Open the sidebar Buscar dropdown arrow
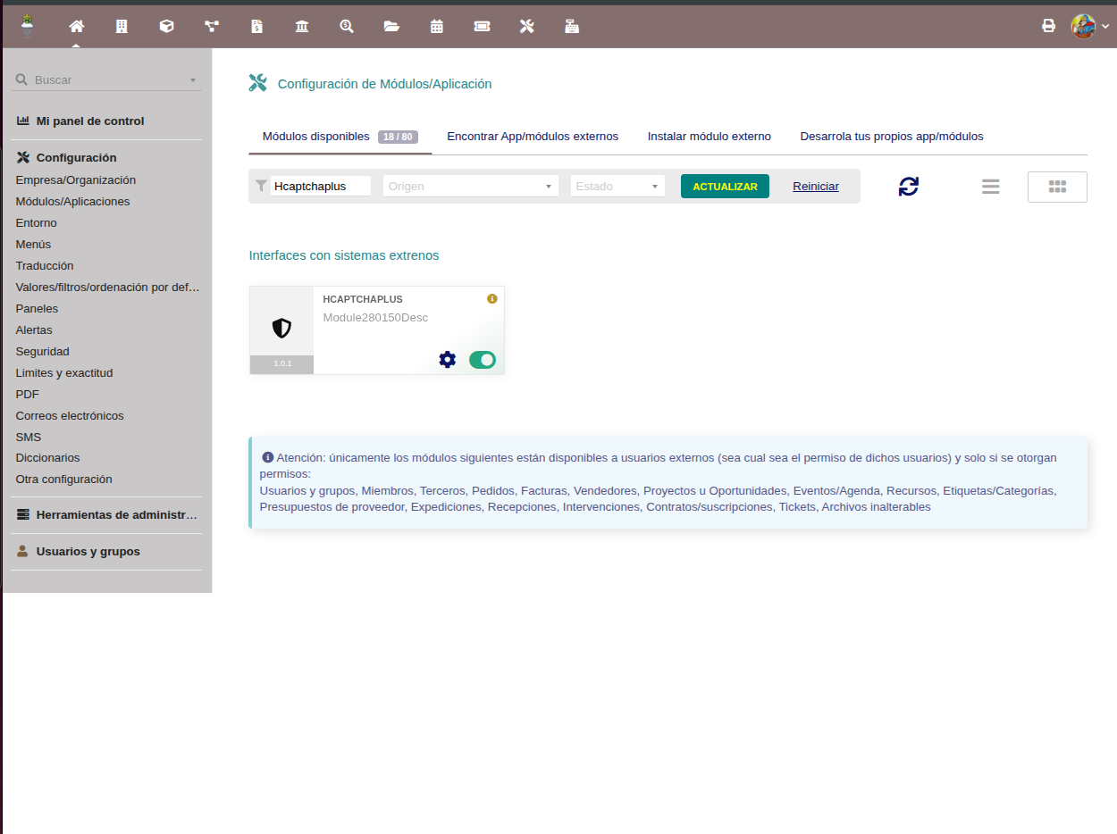The image size is (1117, 834). tap(192, 80)
